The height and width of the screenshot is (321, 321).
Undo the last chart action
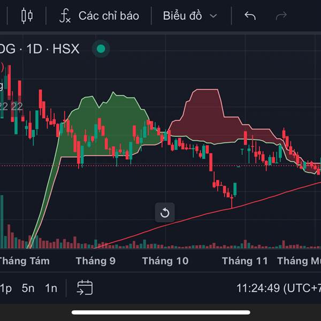pyautogui.click(x=250, y=16)
